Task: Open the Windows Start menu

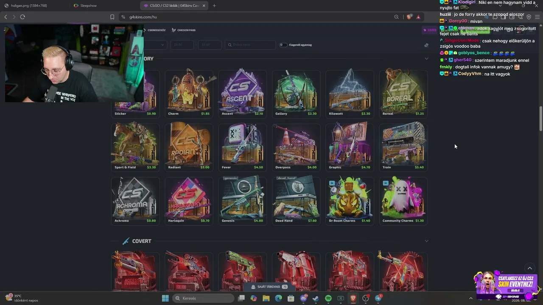Action: [165, 298]
